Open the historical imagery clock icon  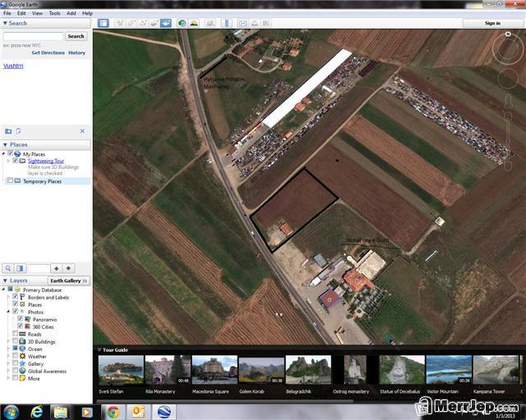182,23
